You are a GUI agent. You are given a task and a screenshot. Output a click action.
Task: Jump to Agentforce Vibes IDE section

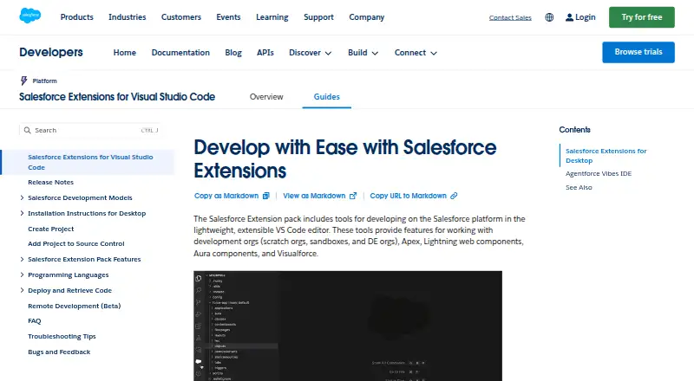599,174
